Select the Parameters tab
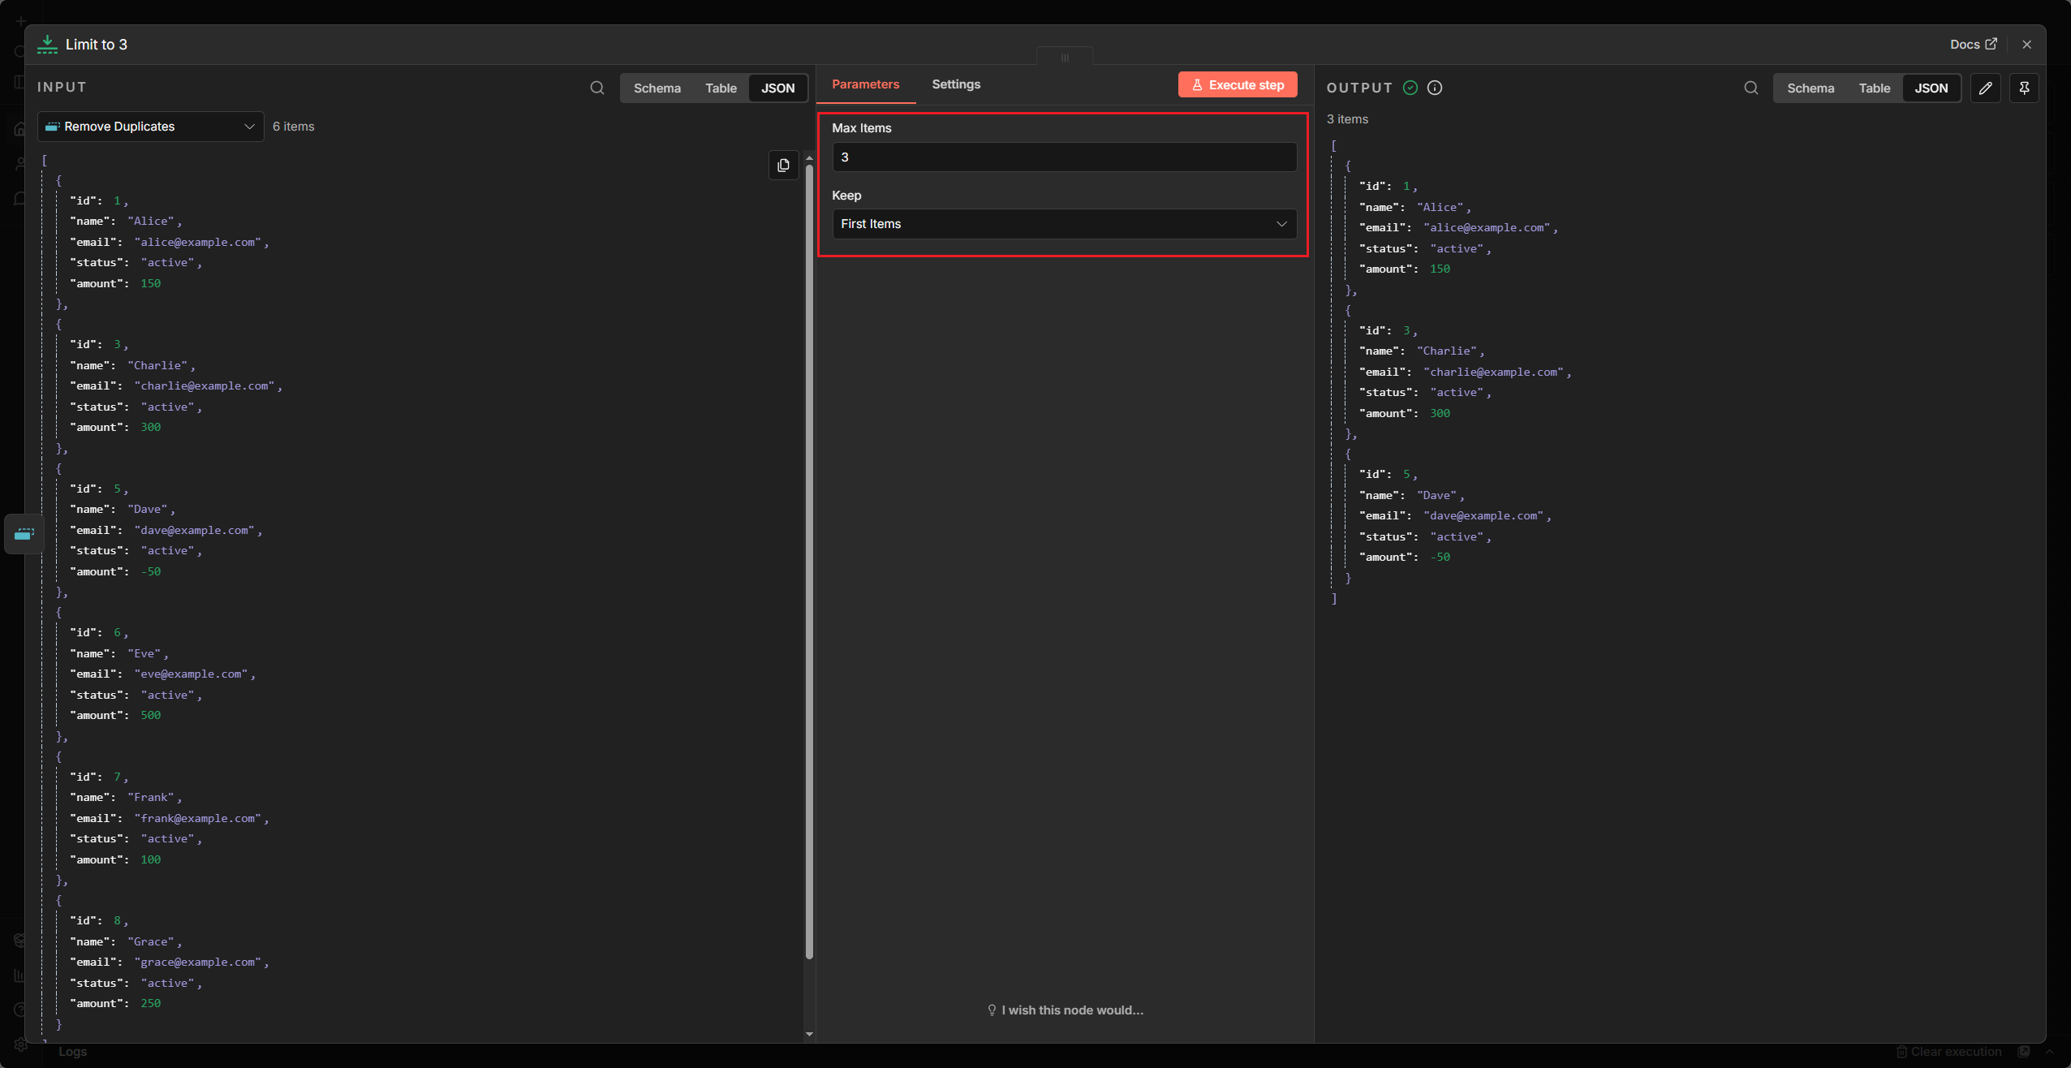 point(865,84)
